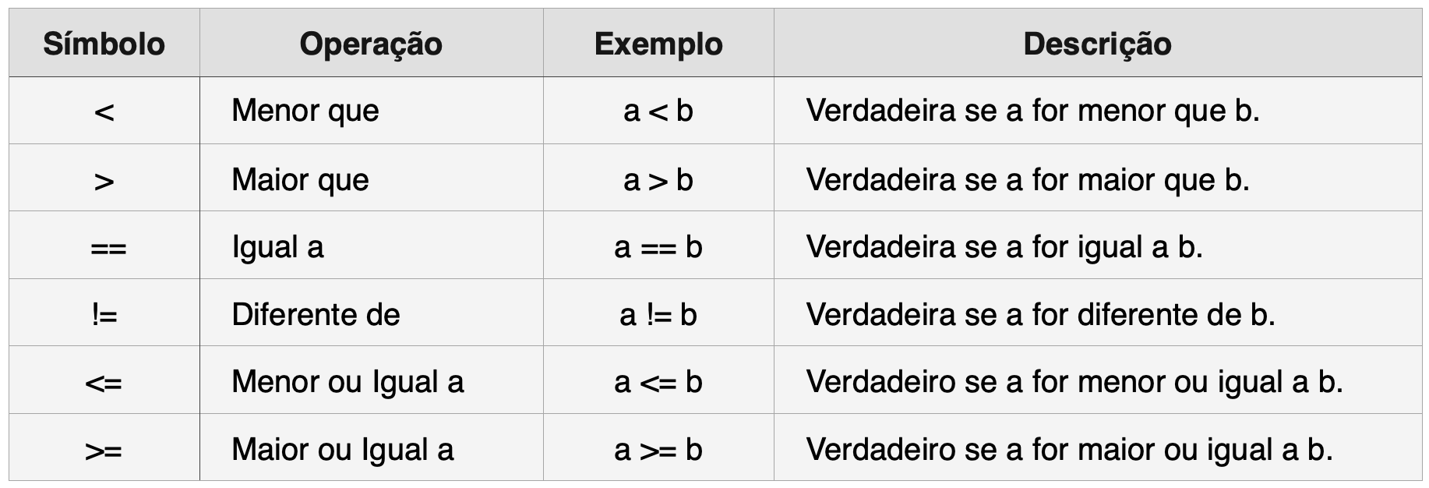Select the != symbol cell
The width and height of the screenshot is (1429, 488).
click(104, 313)
